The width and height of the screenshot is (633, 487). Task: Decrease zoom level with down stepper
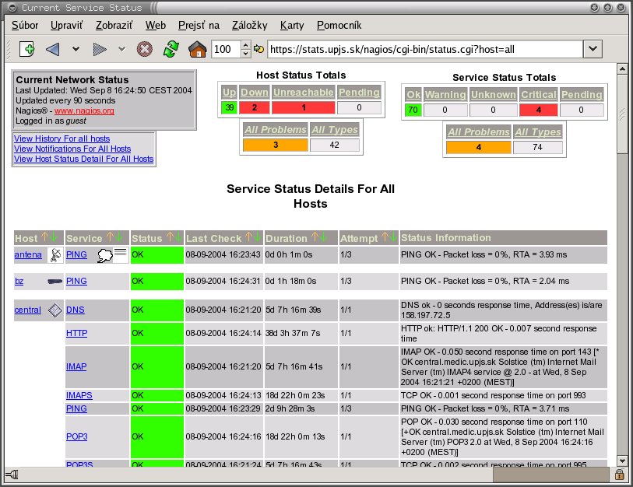[246, 54]
